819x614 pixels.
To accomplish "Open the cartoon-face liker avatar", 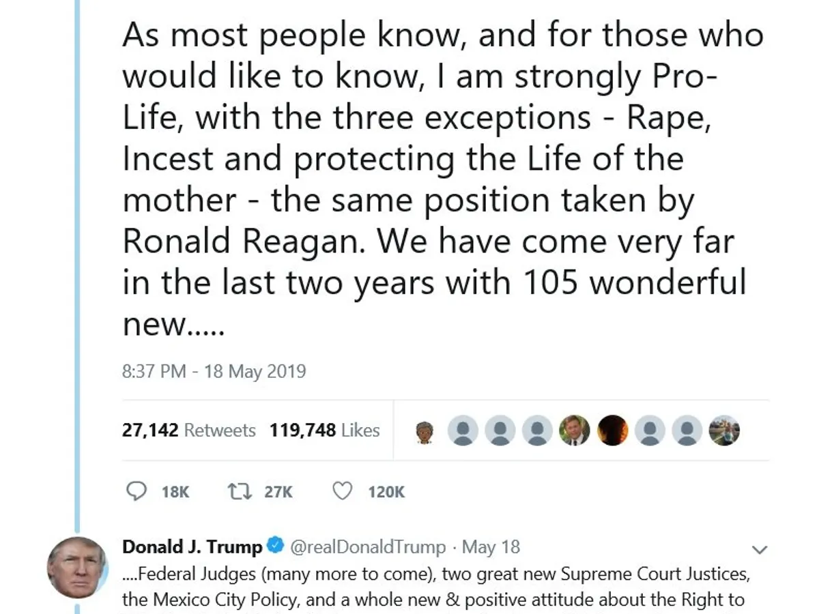I will tap(424, 431).
